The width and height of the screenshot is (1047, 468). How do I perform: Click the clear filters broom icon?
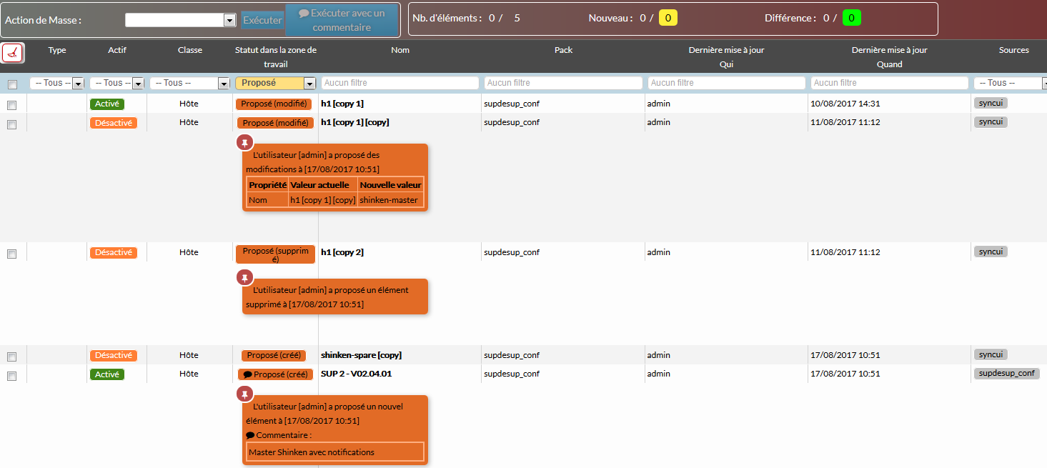pyautogui.click(x=13, y=53)
